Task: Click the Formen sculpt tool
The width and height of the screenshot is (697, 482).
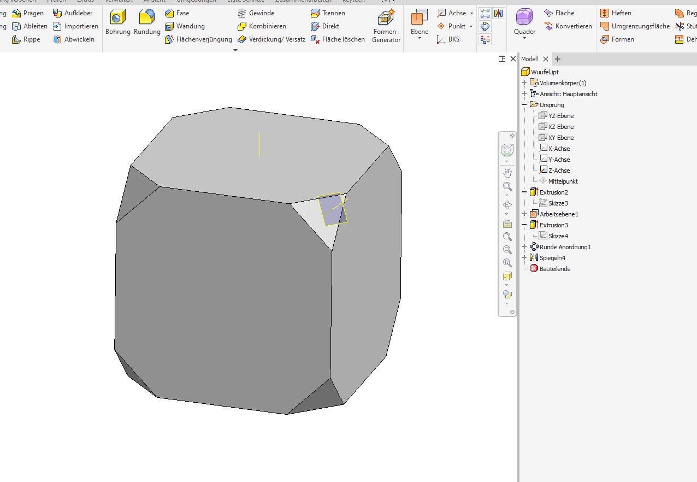Action: pyautogui.click(x=617, y=39)
